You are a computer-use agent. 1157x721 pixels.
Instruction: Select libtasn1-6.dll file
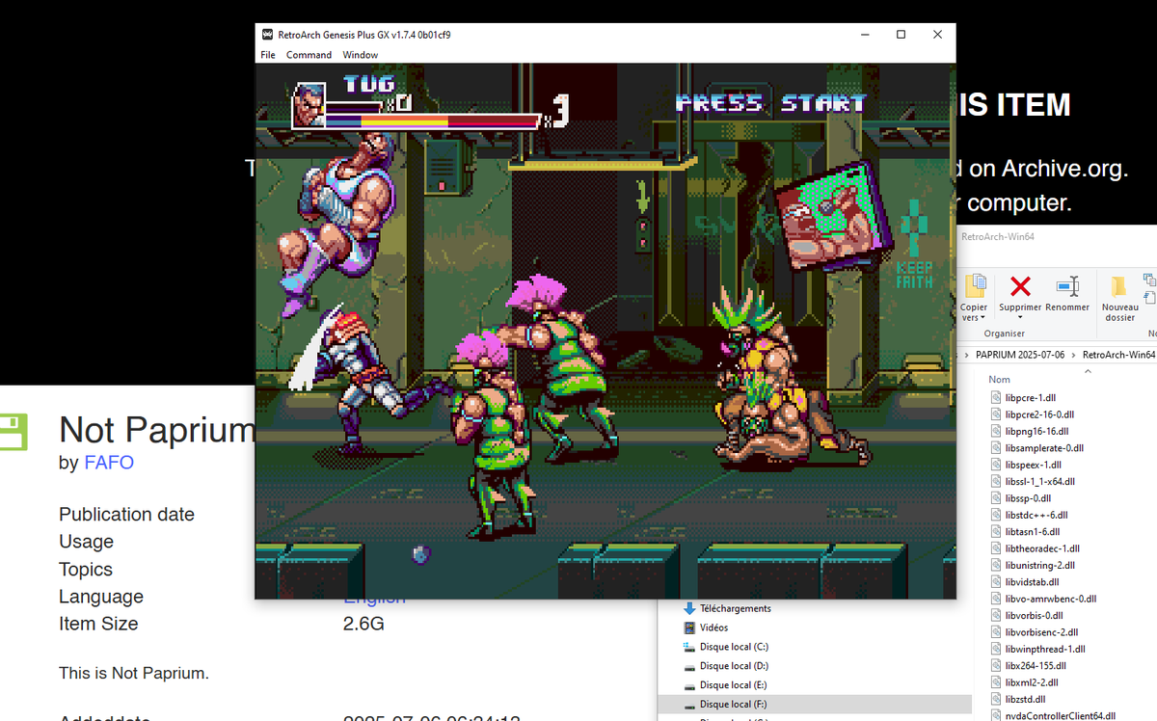coord(1033,532)
